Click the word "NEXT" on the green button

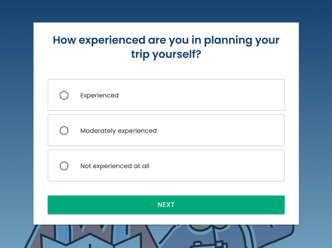(x=166, y=205)
